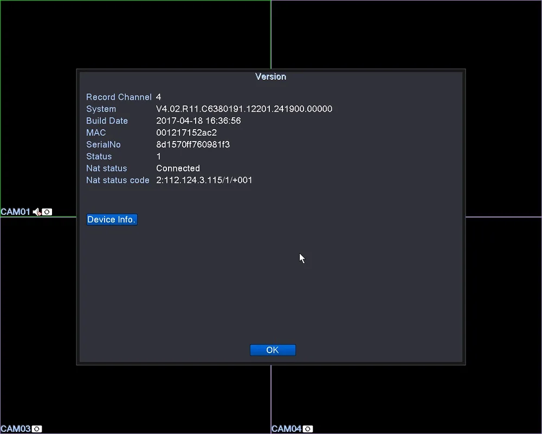The width and height of the screenshot is (542, 434).
Task: Click the Version dialog title
Action: tap(270, 77)
